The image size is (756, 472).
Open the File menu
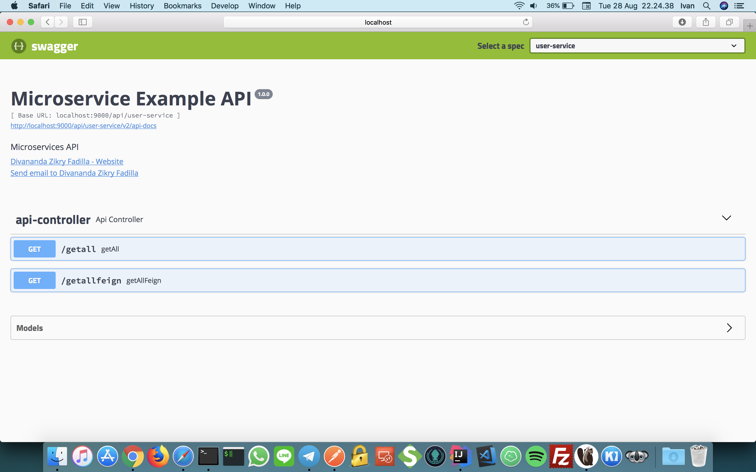point(65,6)
